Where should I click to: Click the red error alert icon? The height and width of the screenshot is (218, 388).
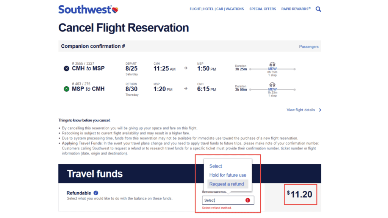click(248, 200)
